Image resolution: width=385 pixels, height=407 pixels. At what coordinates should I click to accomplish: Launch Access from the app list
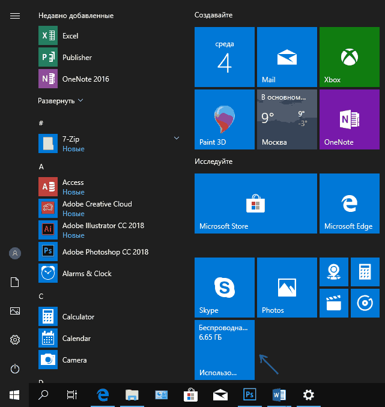[x=109, y=187]
